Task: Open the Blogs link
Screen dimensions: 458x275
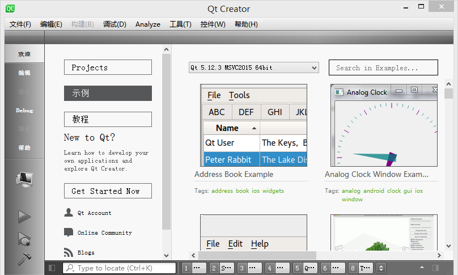Action: coord(86,253)
